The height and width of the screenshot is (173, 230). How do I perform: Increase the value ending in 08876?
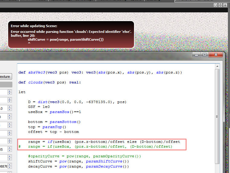(x=10, y=164)
